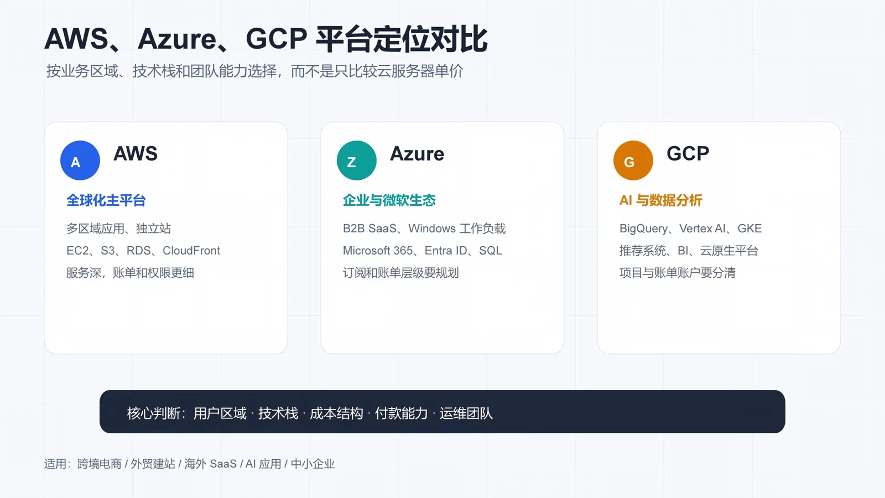Click the teal heading 企业与微软生态
The image size is (885, 498).
tap(389, 200)
